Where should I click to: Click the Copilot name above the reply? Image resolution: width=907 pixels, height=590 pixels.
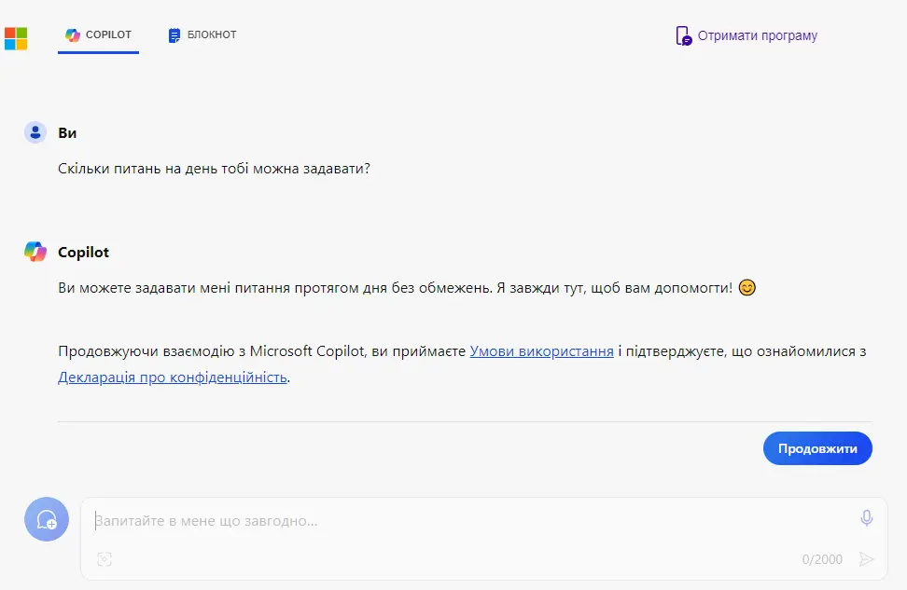(x=83, y=253)
